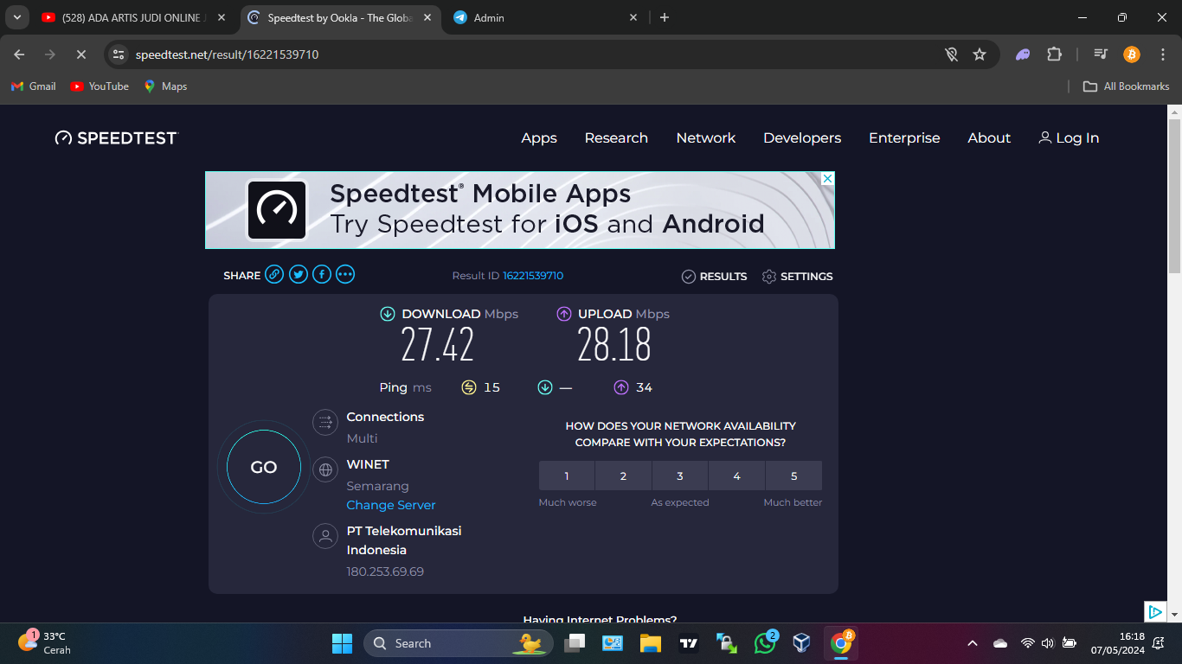Open Gmail bookmark
This screenshot has height=664, width=1182.
pyautogui.click(x=33, y=86)
